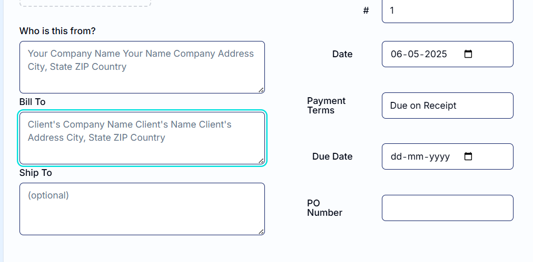Select the 'dd' segment in Due Date
The width and height of the screenshot is (533, 262).
[x=396, y=156]
